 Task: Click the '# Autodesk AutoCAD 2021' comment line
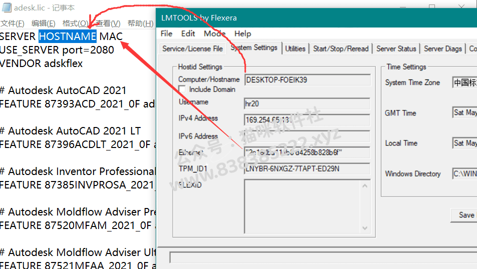coord(63,90)
